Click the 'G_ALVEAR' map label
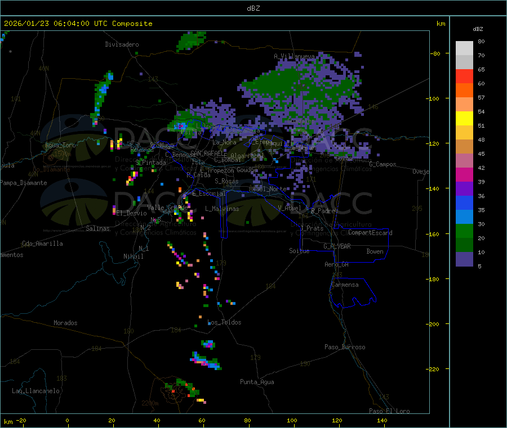The height and width of the screenshot is (428, 507). pyautogui.click(x=337, y=246)
